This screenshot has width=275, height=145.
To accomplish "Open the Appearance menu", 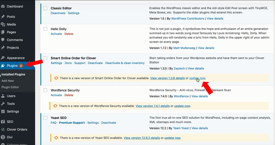I will 16,58.
